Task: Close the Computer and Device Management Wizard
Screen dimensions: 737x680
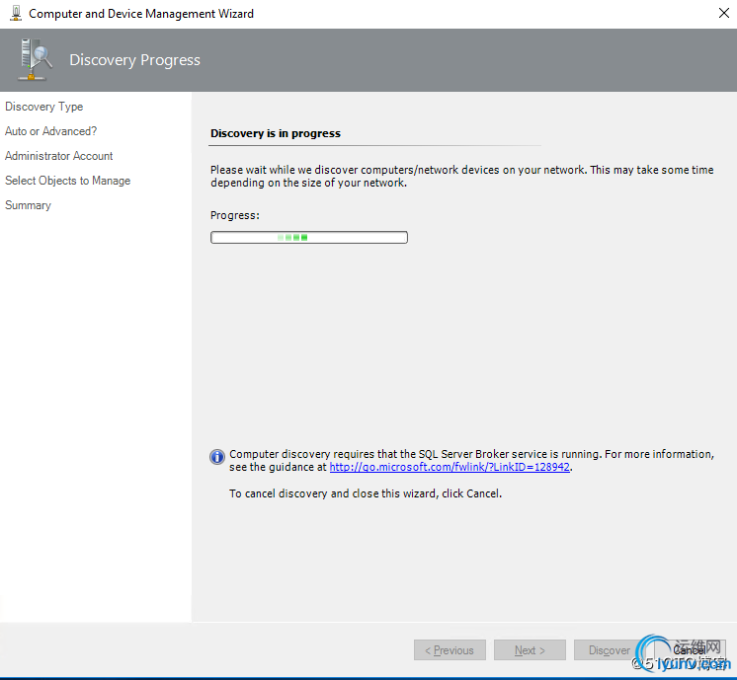Action: pos(724,13)
